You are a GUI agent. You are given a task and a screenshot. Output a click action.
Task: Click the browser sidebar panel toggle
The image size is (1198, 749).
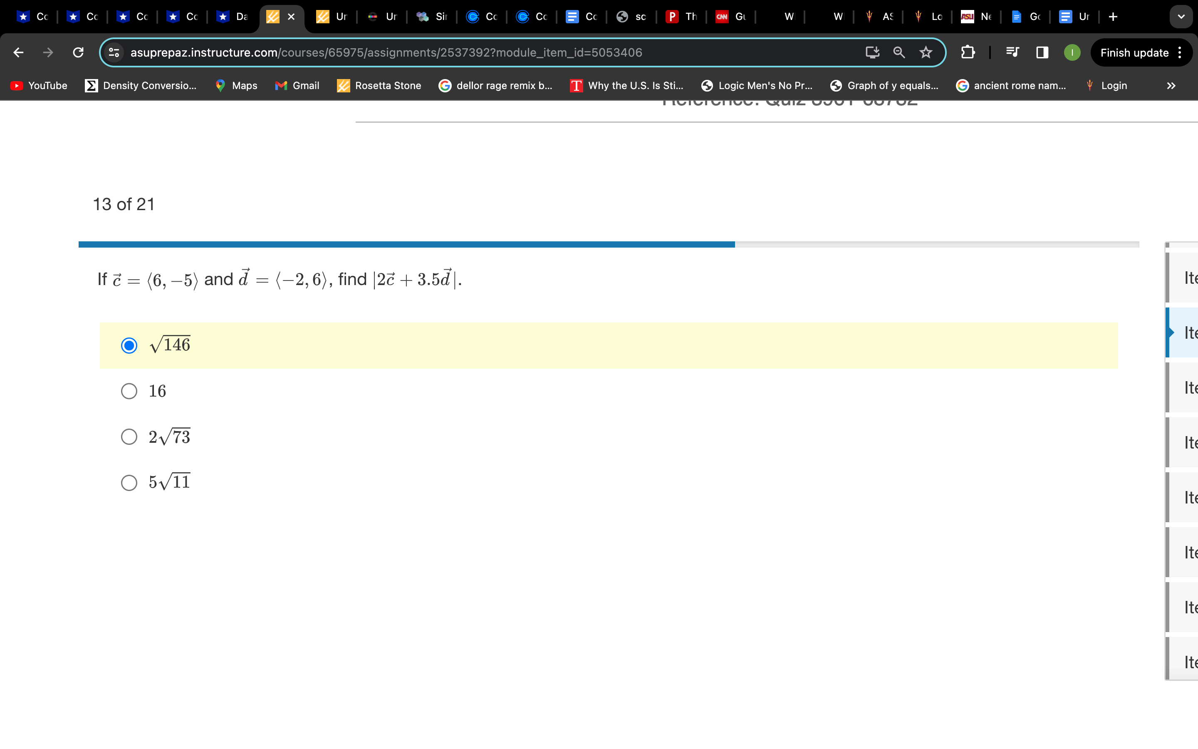[1042, 52]
